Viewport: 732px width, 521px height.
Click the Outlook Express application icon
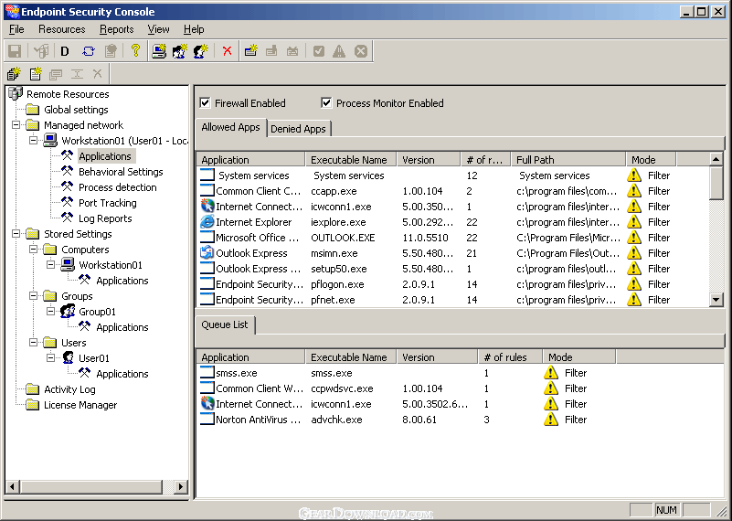207,253
